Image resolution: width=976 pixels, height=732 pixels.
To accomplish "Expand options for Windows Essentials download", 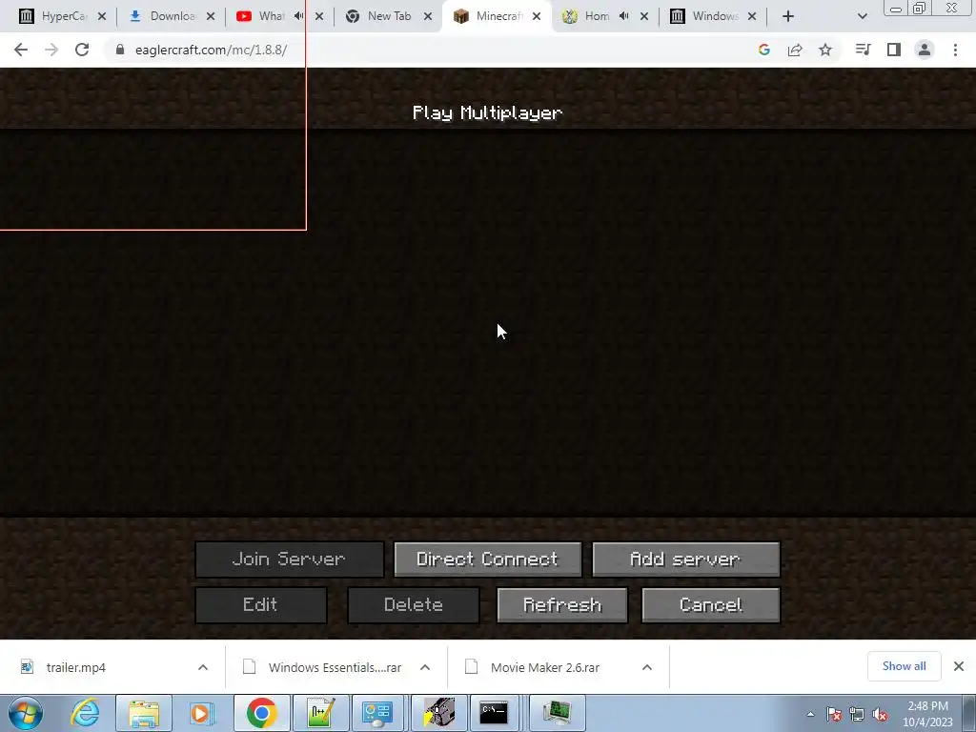I will coord(425,667).
